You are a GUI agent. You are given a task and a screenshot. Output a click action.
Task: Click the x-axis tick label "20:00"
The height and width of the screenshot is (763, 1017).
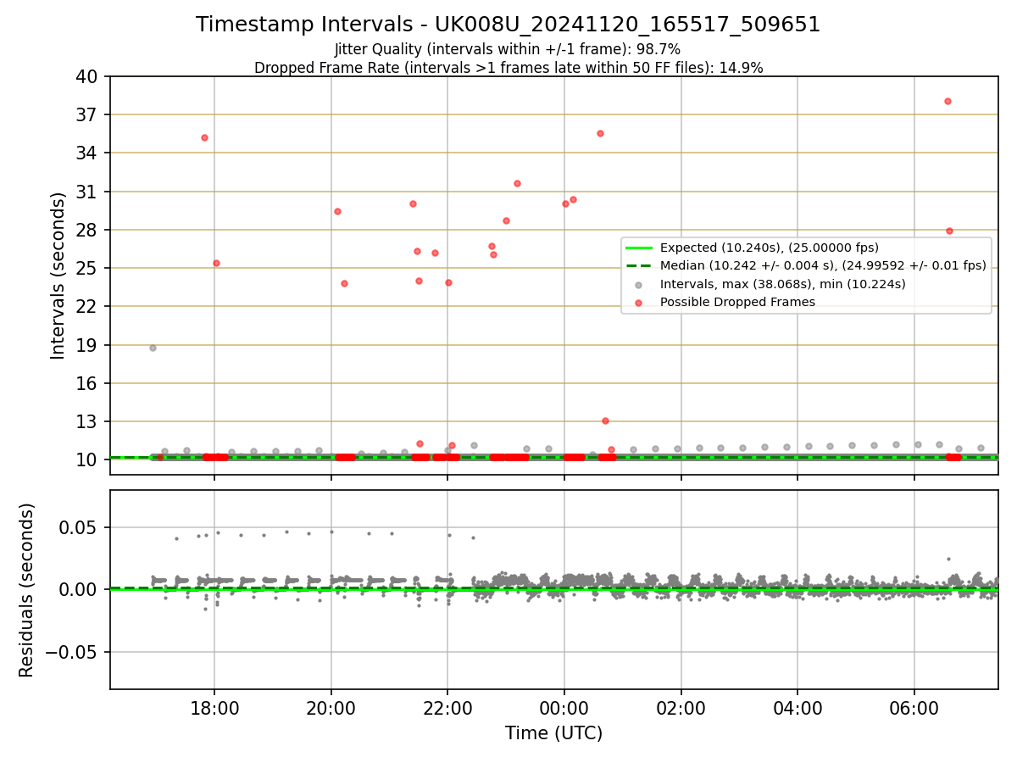(331, 708)
